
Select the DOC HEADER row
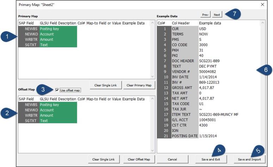[209, 61]
